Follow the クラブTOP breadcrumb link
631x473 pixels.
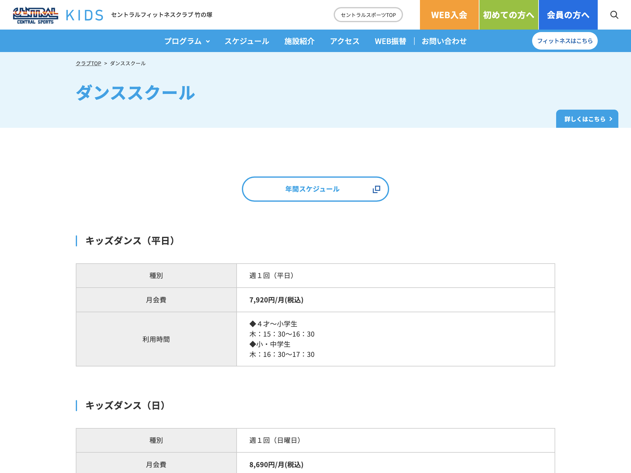point(88,63)
